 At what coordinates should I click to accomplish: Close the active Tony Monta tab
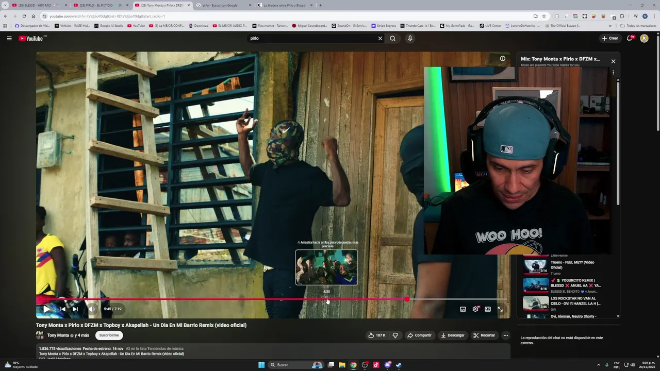point(189,5)
